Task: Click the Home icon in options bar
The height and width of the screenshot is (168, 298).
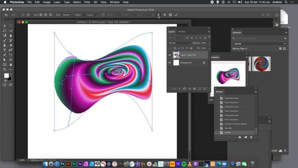Action: coord(6,15)
